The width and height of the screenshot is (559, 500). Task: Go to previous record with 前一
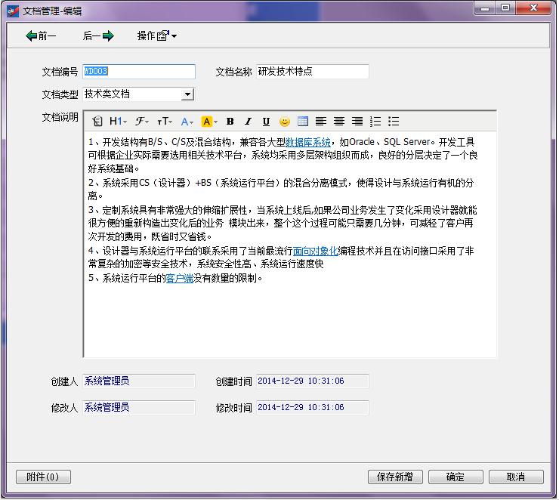click(41, 35)
